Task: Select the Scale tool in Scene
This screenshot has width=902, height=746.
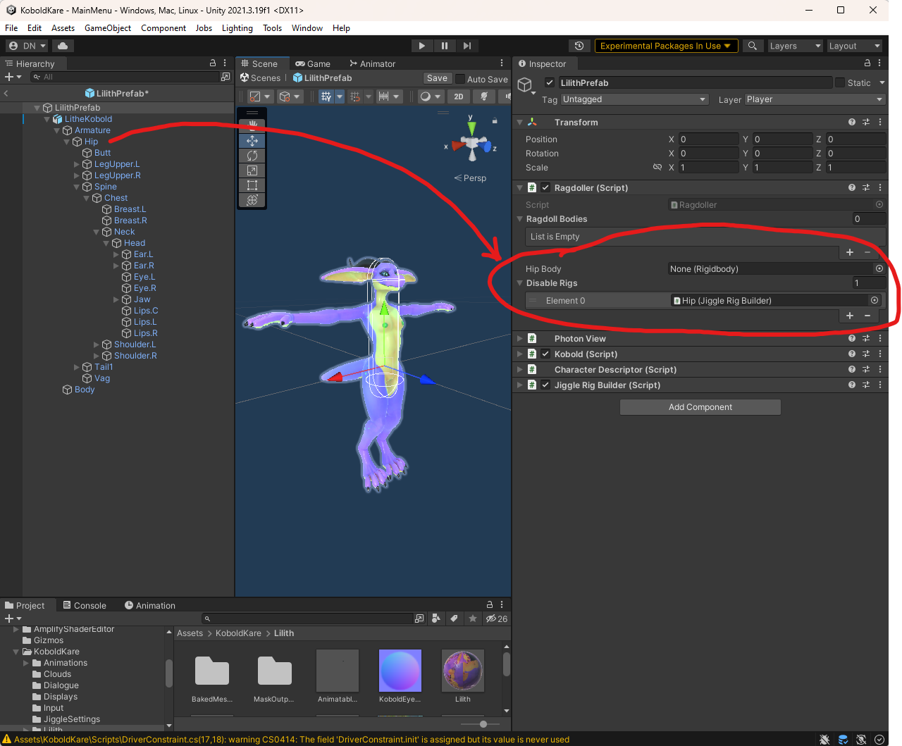Action: 252,170
